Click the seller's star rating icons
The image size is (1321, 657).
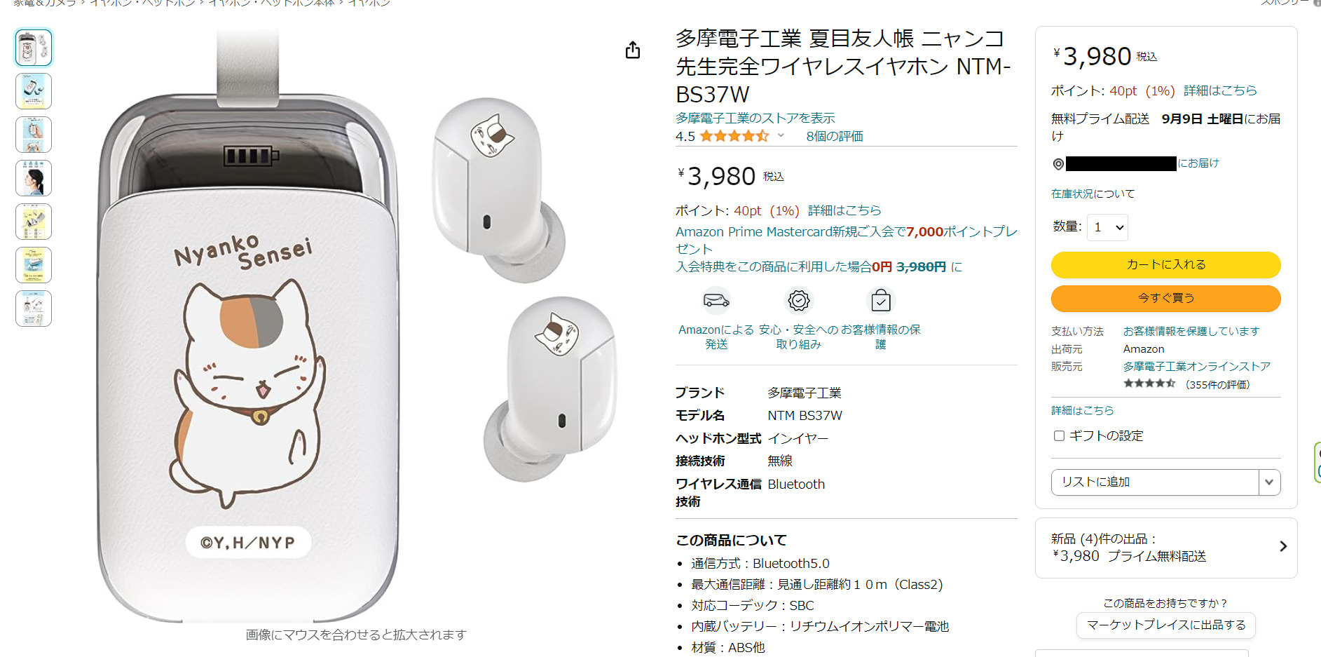(x=1149, y=384)
